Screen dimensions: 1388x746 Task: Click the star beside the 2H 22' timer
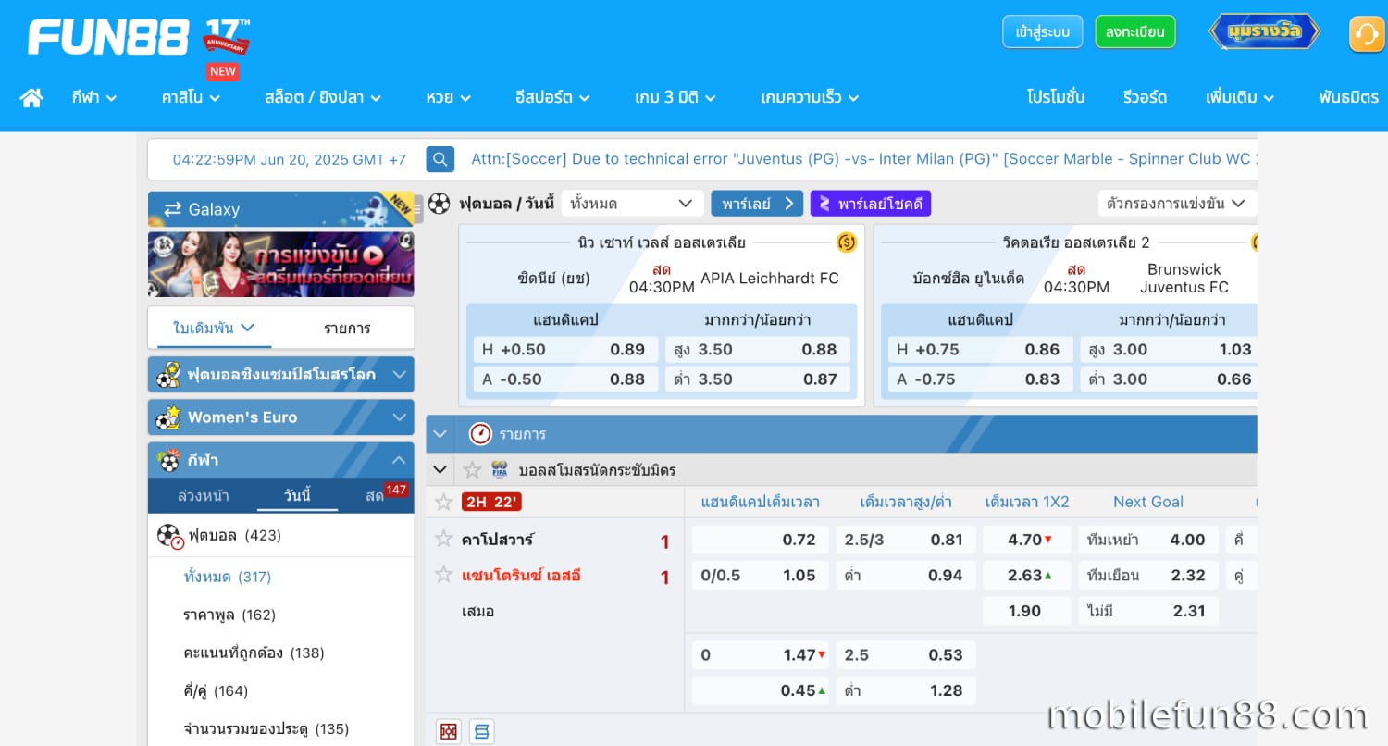444,502
